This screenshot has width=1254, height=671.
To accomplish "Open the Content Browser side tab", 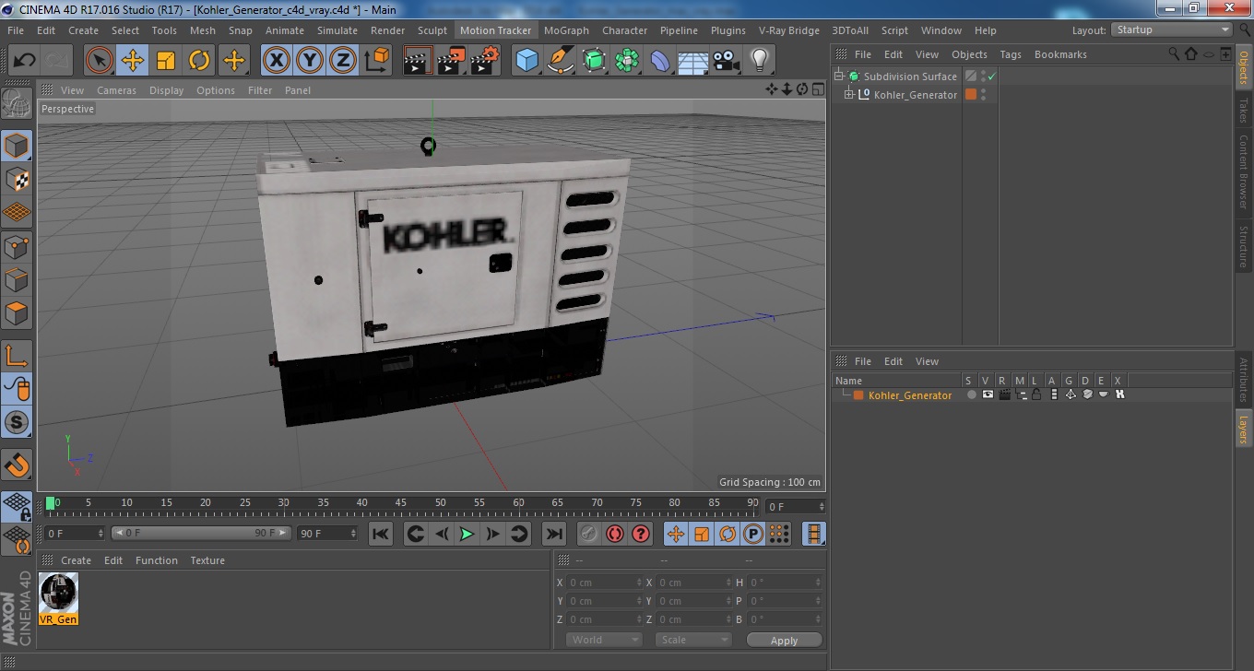I will (x=1243, y=171).
